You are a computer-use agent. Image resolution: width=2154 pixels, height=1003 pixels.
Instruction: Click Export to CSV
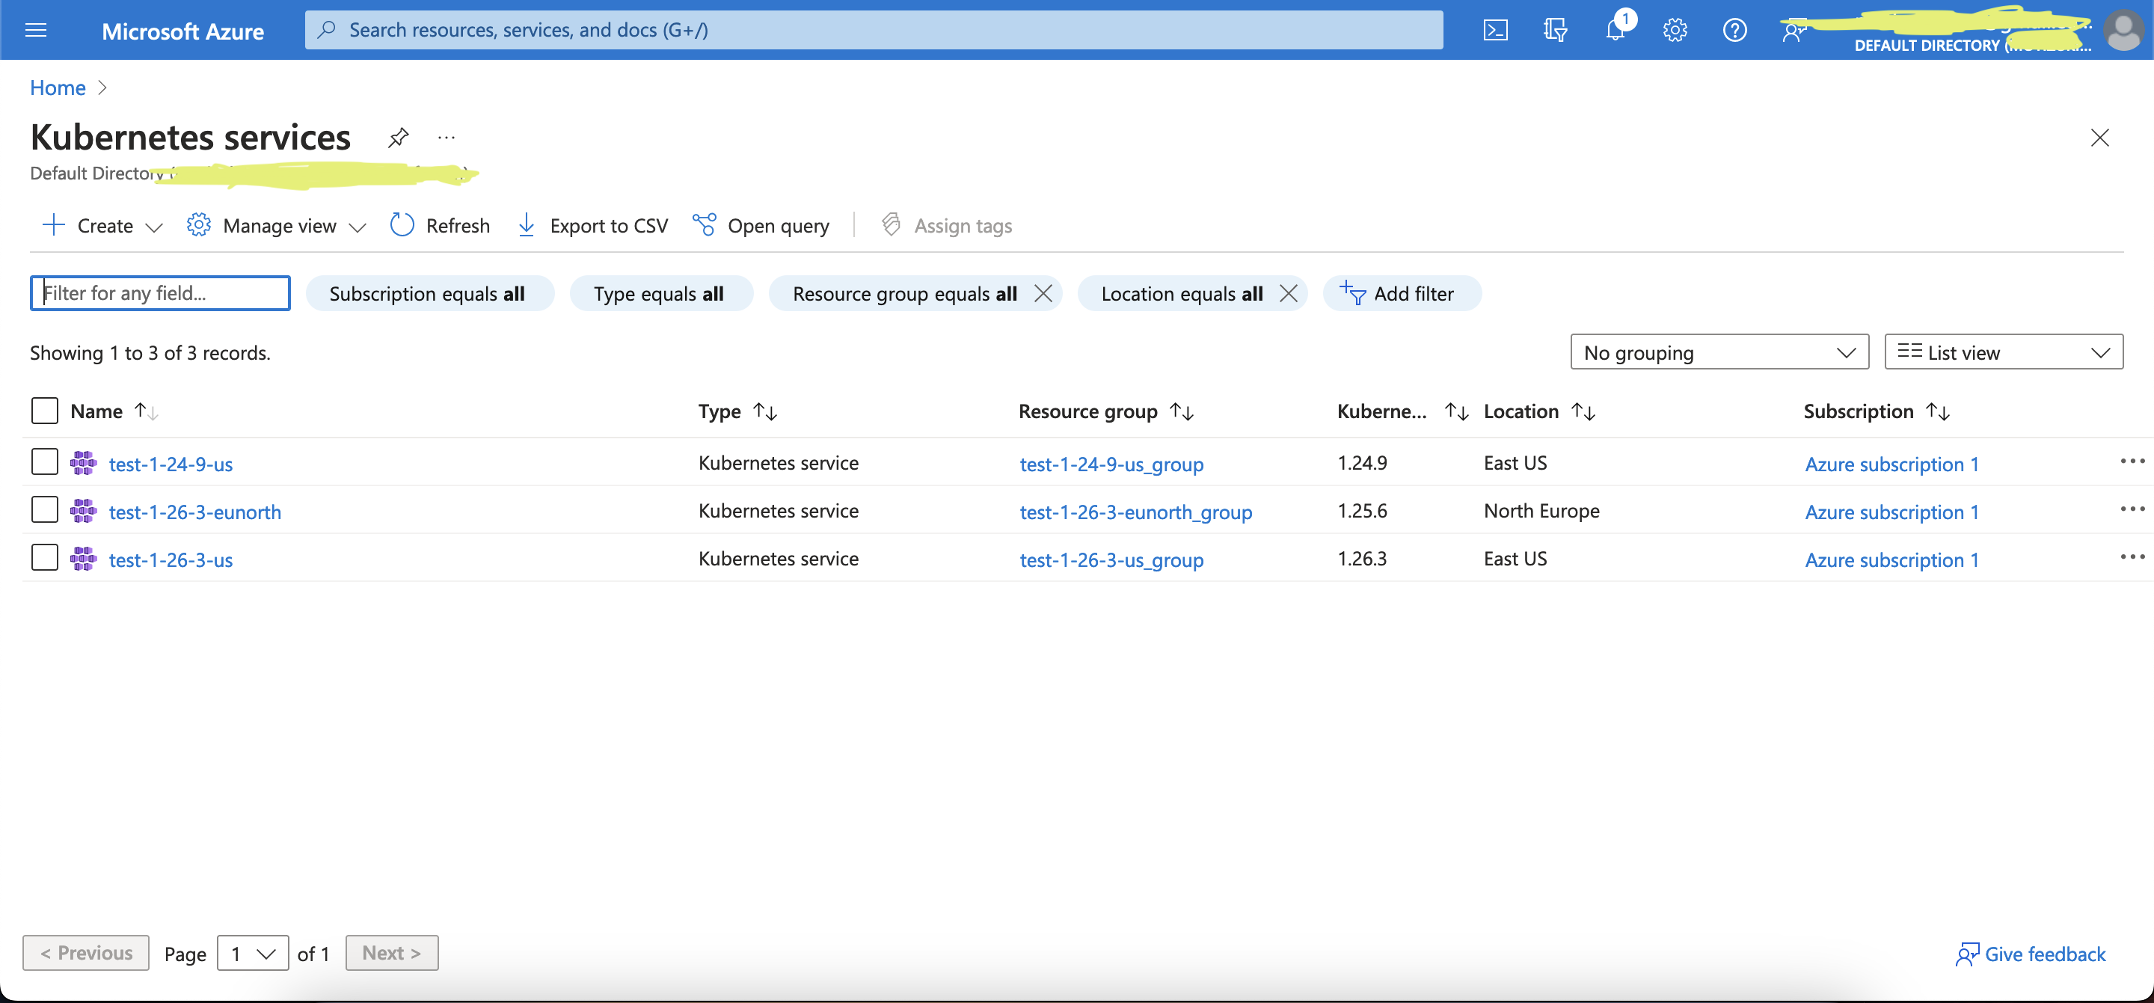[x=592, y=225]
